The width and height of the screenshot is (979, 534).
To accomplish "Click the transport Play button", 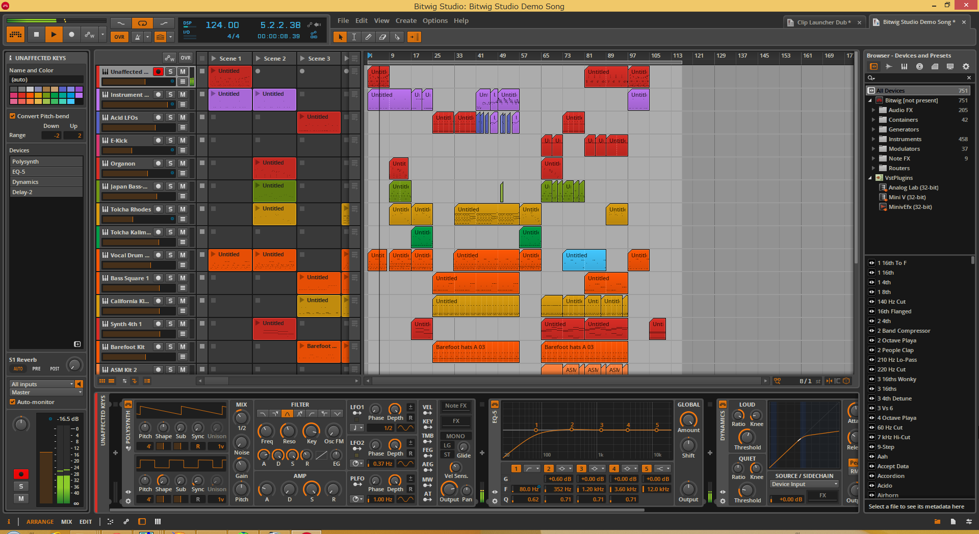I will [54, 35].
